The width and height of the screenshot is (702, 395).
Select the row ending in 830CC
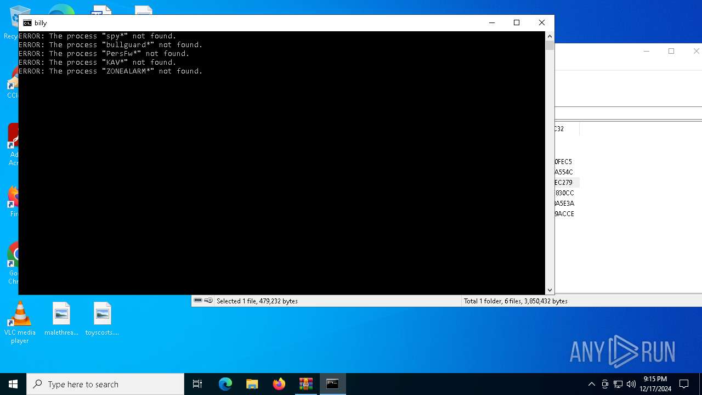[x=564, y=193]
